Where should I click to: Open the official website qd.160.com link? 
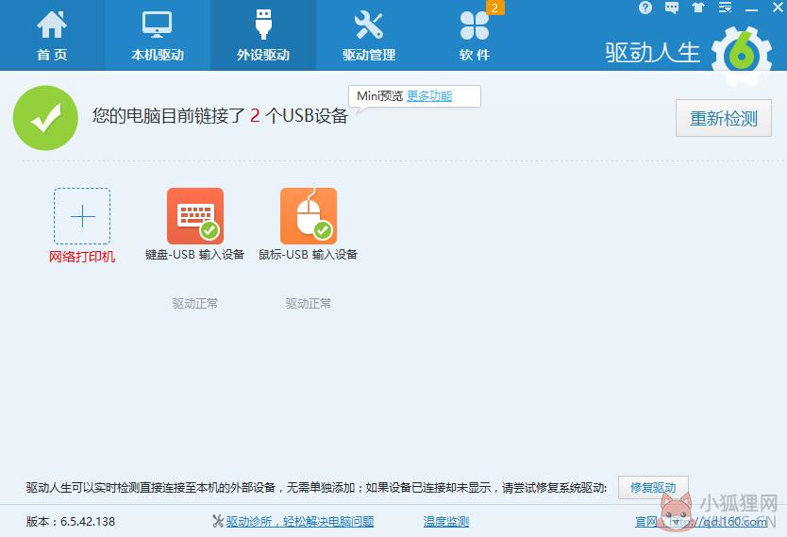pos(701,522)
